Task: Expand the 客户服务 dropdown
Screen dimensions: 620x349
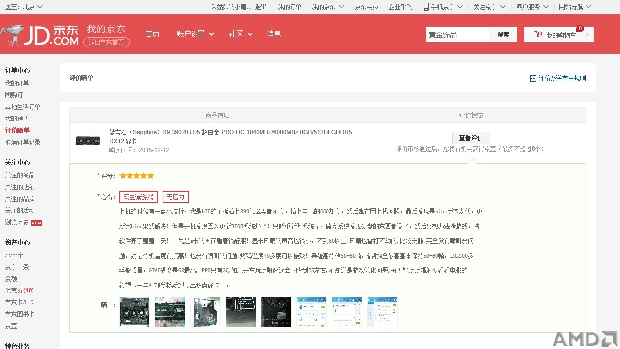Action: [532, 7]
